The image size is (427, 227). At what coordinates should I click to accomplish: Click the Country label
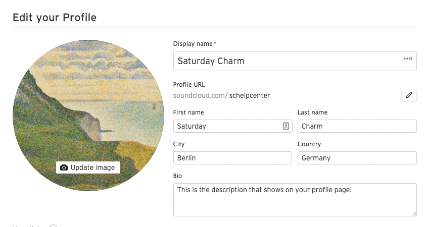click(x=309, y=144)
